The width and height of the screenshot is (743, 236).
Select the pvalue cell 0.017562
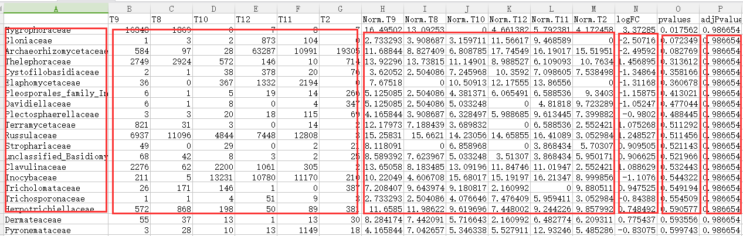click(679, 30)
